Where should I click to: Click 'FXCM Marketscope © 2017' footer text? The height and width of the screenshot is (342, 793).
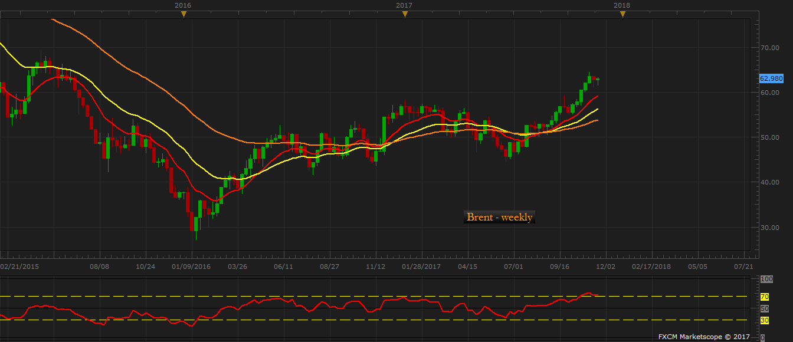click(x=705, y=337)
